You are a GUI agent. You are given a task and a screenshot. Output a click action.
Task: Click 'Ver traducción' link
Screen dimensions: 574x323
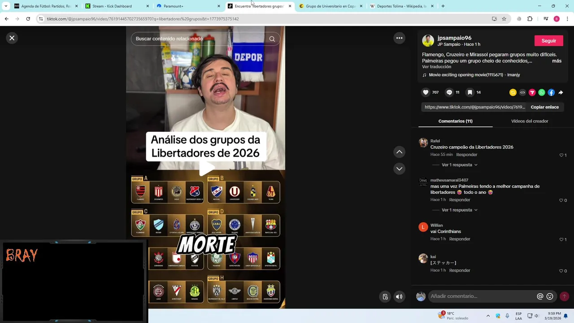pos(436,67)
